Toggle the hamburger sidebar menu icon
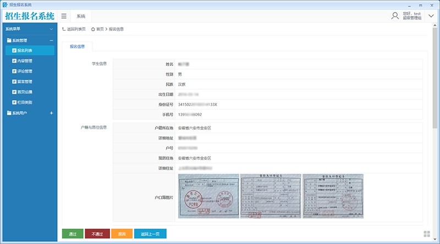Image resolution: width=440 pixels, height=244 pixels. (x=64, y=16)
